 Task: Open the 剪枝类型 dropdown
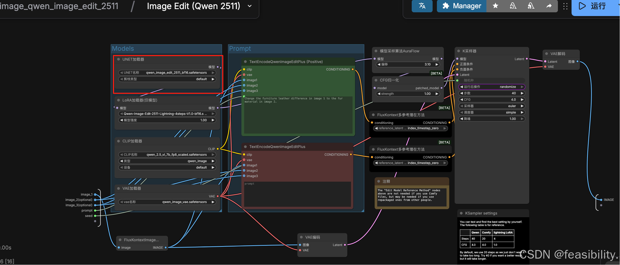pyautogui.click(x=167, y=79)
